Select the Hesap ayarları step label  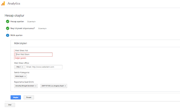(17, 21)
